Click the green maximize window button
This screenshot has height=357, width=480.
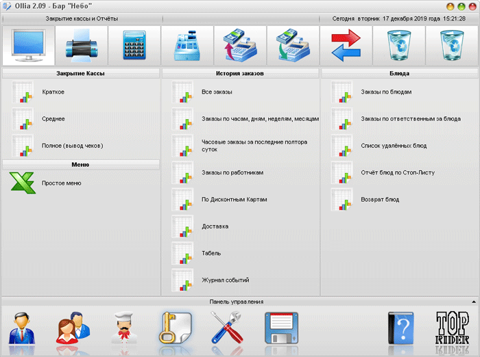pyautogui.click(x=461, y=6)
